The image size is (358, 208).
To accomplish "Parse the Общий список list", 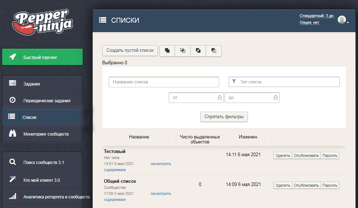I will 330,185.
